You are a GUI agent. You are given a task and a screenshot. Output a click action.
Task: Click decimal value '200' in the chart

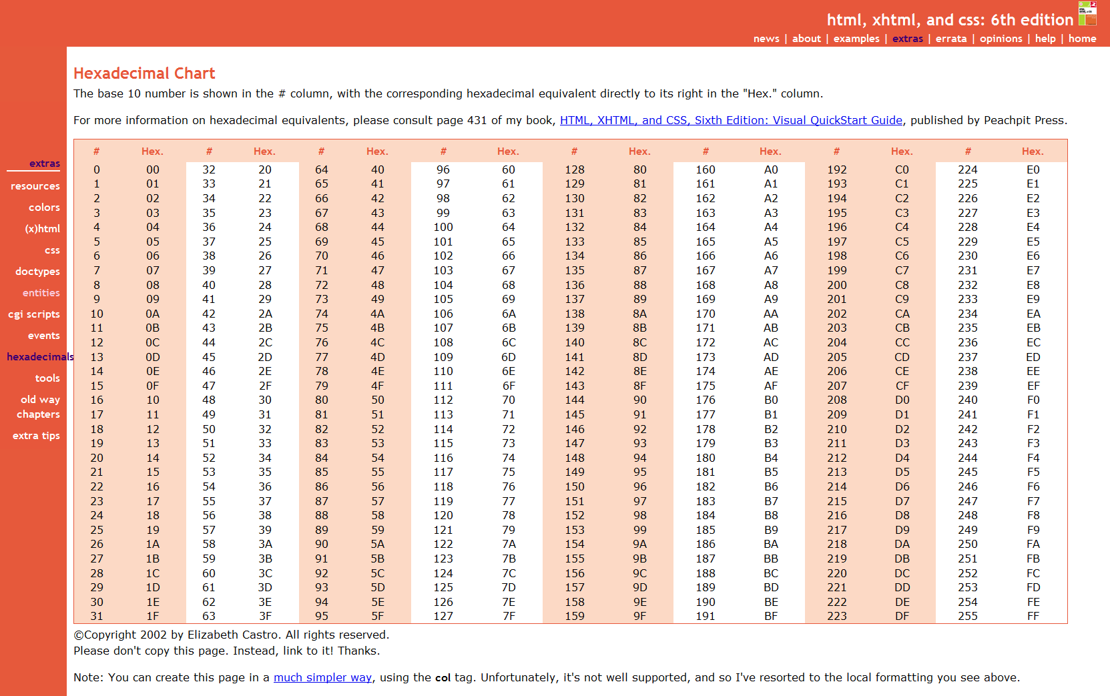pyautogui.click(x=837, y=285)
